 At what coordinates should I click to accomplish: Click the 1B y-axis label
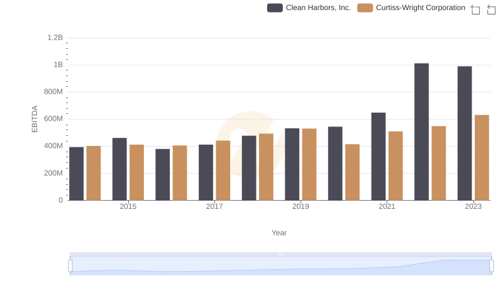58,65
